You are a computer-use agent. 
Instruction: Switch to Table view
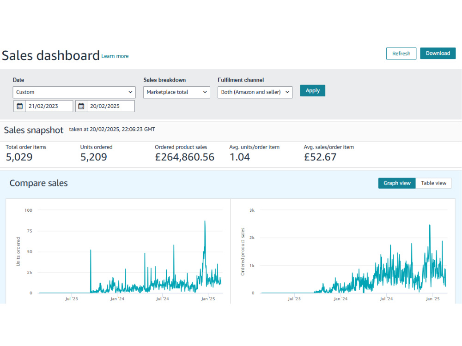(x=433, y=183)
